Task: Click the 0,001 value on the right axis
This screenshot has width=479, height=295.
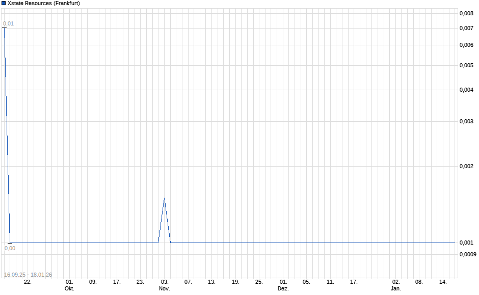Action: click(465, 243)
